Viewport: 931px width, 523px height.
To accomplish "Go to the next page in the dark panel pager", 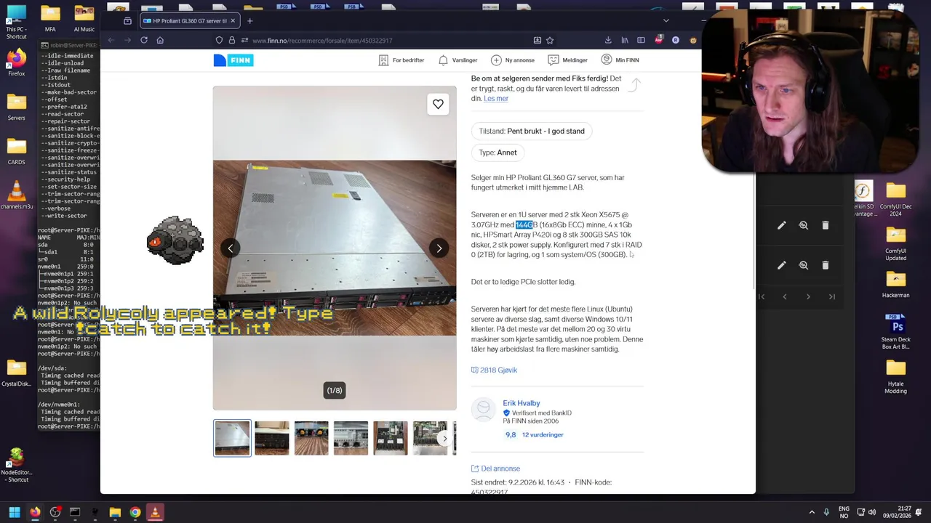I will (808, 296).
